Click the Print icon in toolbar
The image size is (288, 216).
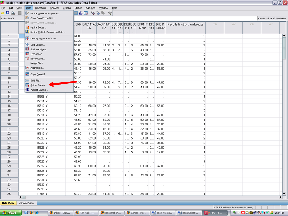(x=13, y=13)
